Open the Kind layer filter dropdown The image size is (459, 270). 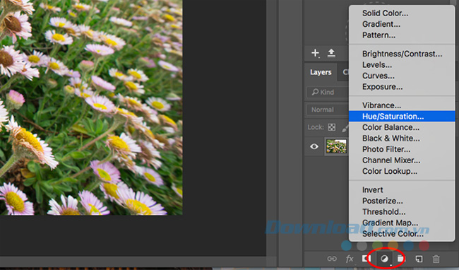pos(328,92)
